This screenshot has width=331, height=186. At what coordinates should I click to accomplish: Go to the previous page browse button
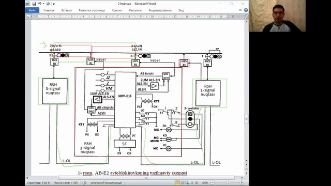[246, 165]
